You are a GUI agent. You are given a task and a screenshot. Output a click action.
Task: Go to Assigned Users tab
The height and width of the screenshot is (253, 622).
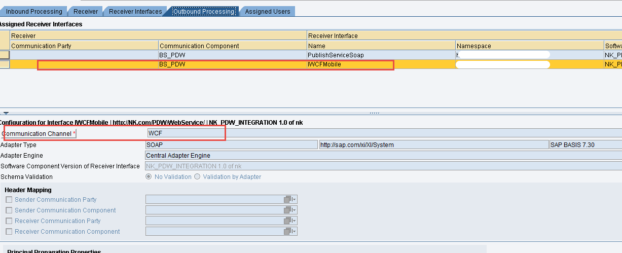point(267,11)
